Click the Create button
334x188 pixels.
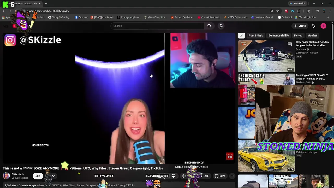coord(300,26)
